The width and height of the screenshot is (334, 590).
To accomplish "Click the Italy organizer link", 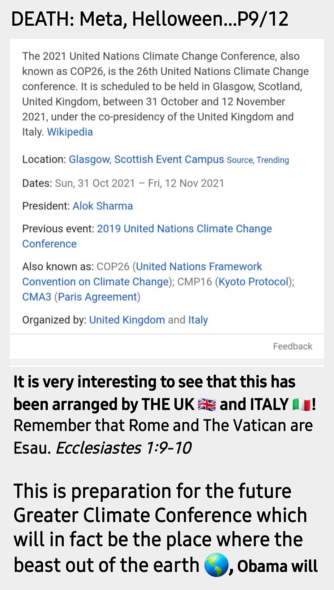I will coord(198,320).
